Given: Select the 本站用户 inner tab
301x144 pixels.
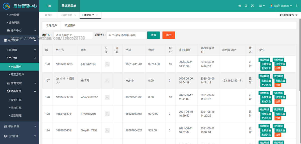Looking at the screenshot, I should click(51, 25).
